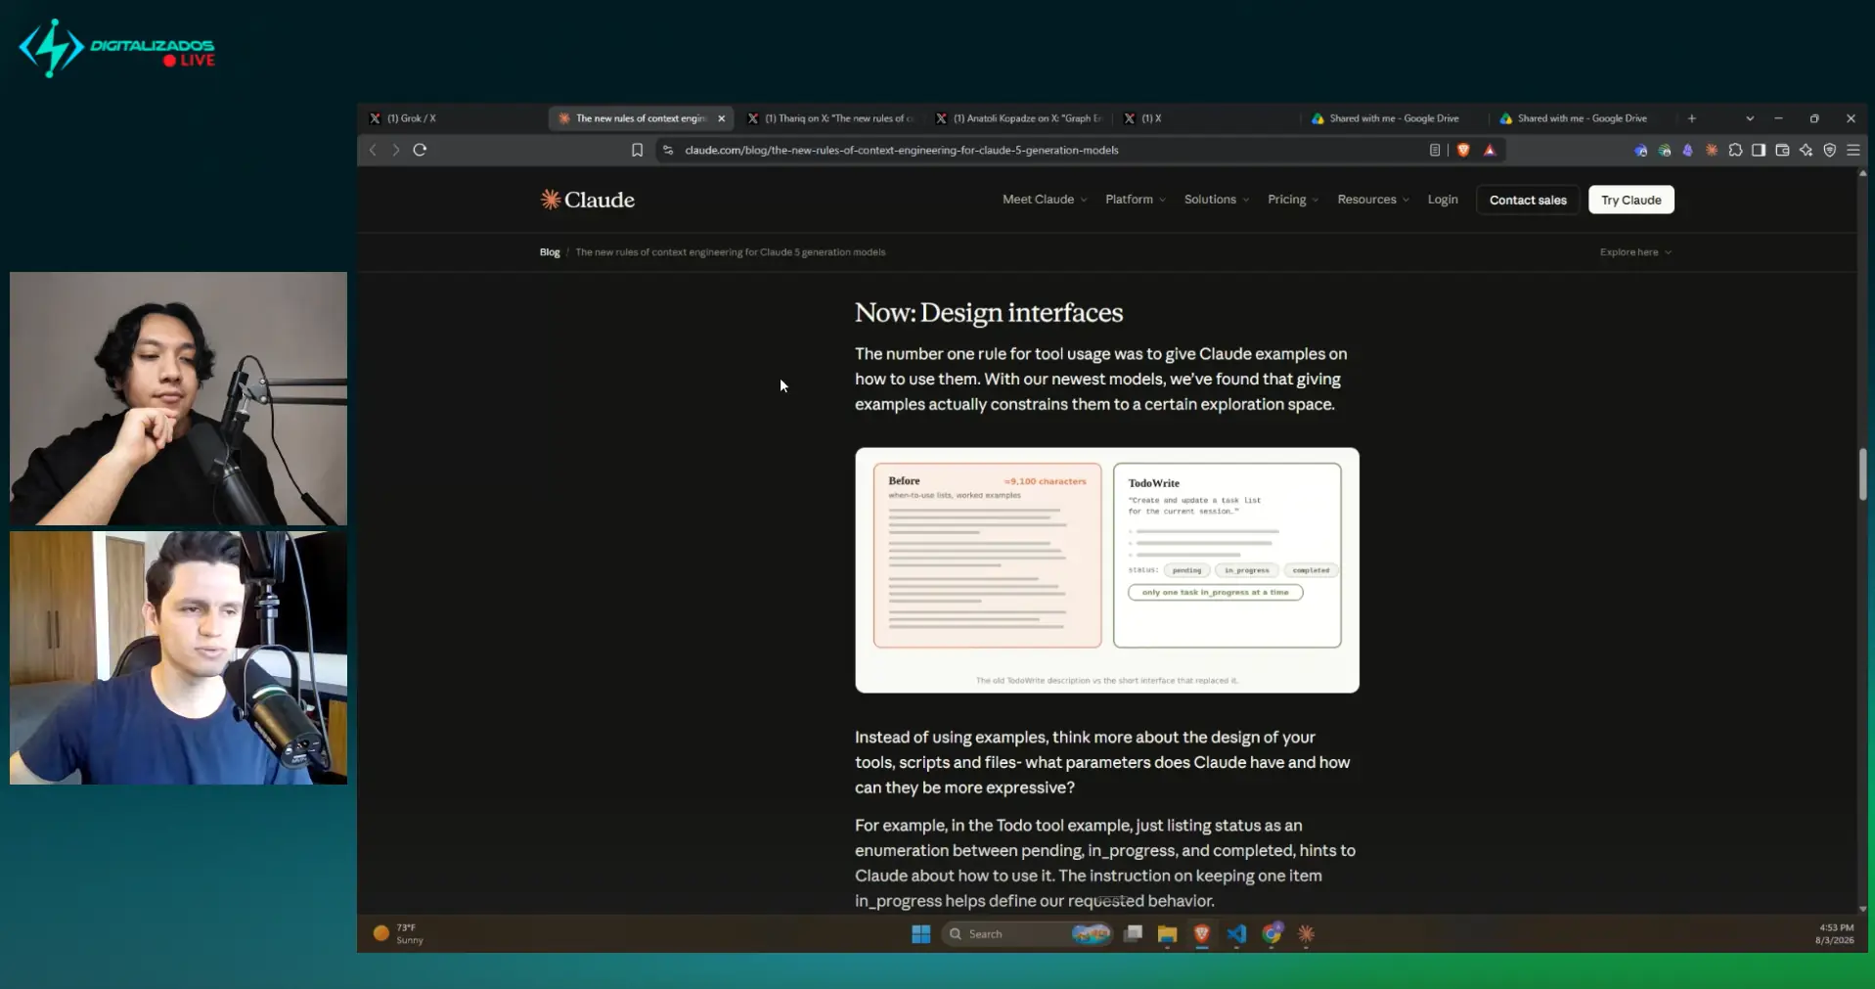The height and width of the screenshot is (989, 1875).
Task: Open Reader mode icon in address bar
Action: coord(1435,150)
